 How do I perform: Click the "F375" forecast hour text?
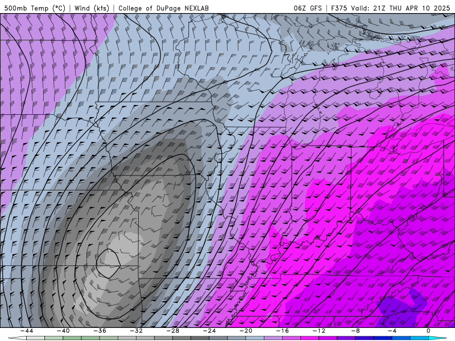tap(339, 8)
